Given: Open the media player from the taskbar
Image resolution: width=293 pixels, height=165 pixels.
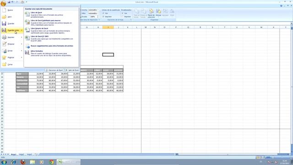Looking at the screenshot, I should point(42,162).
